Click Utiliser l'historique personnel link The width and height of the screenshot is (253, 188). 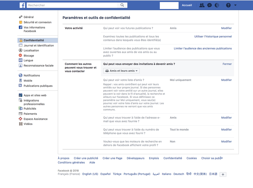(213, 36)
